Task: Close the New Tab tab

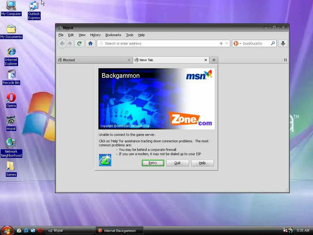Action: (x=206, y=60)
